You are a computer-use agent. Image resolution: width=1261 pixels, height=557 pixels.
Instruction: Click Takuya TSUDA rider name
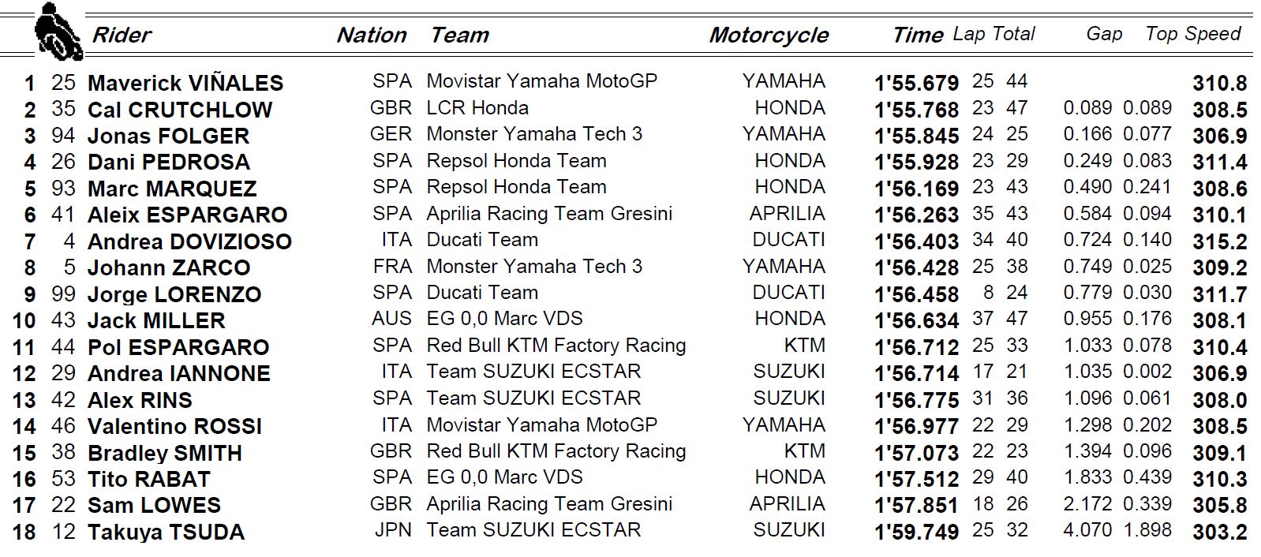pyautogui.click(x=166, y=533)
